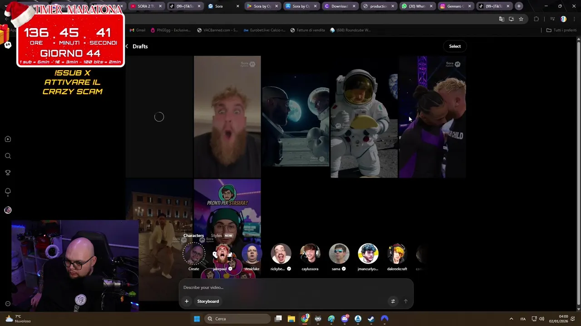Open the browser extensions puzzle icon
581x326 pixels.
click(x=537, y=19)
